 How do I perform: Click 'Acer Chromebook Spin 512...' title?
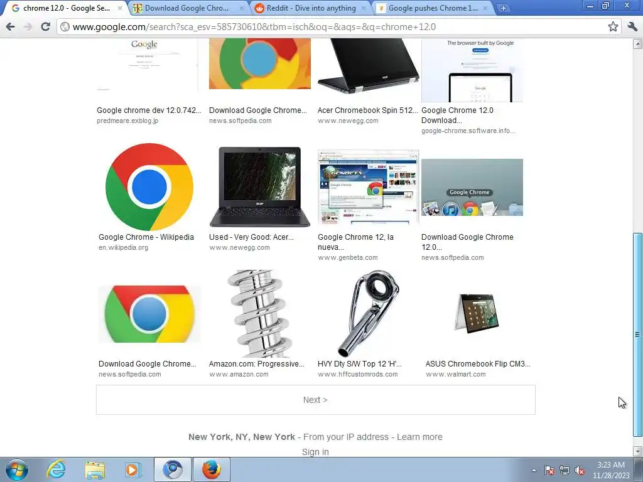(x=367, y=110)
